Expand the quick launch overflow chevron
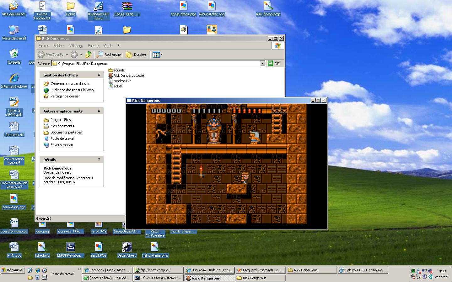452x282 pixels. (x=80, y=269)
